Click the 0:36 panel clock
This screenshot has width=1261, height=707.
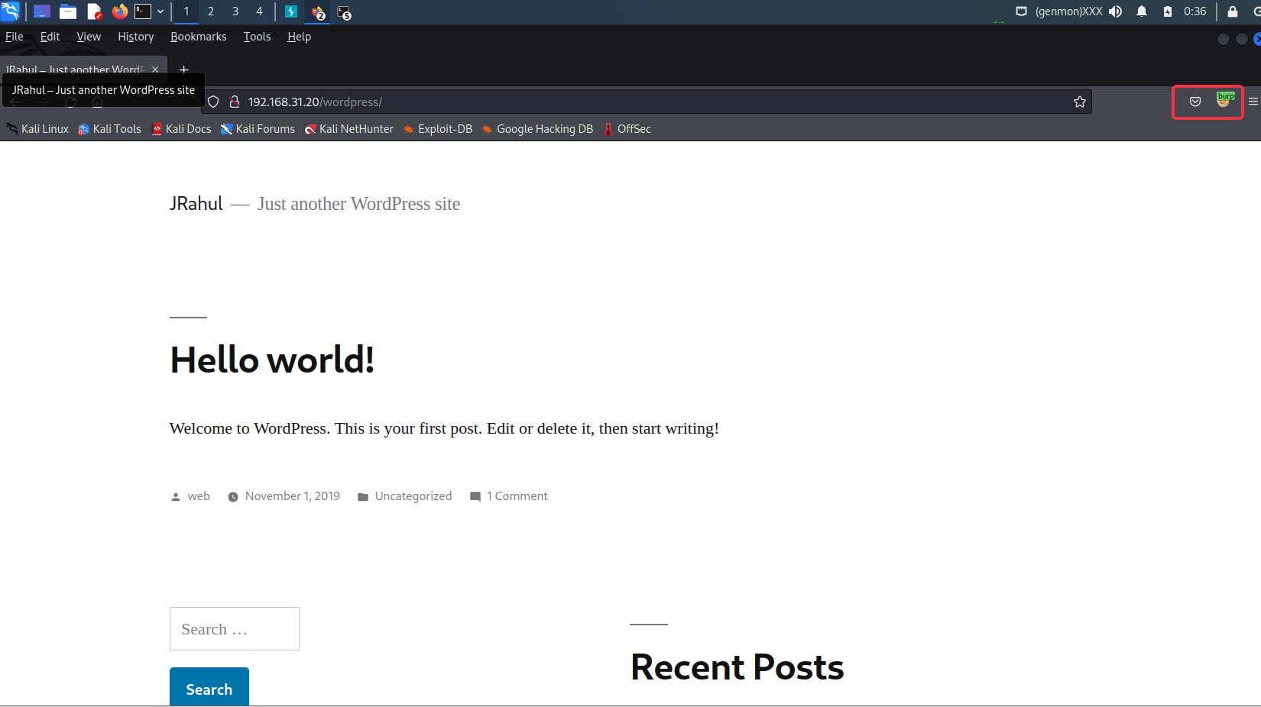pos(1195,11)
